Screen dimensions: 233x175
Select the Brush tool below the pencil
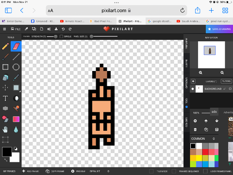[5, 57]
